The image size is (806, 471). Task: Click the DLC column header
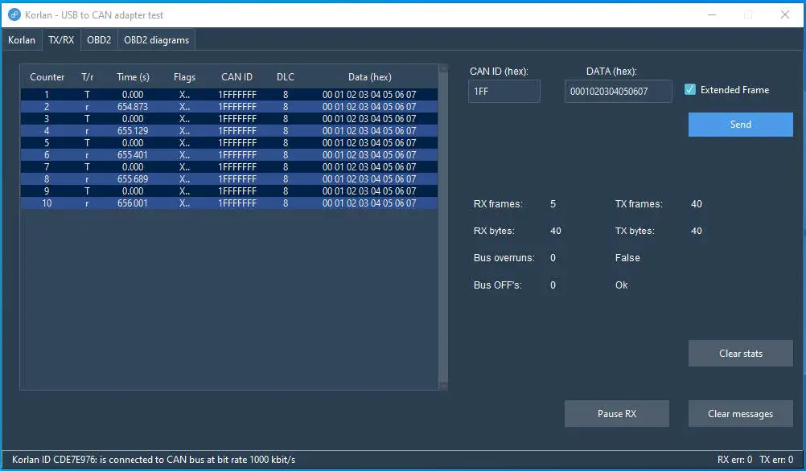(x=285, y=76)
